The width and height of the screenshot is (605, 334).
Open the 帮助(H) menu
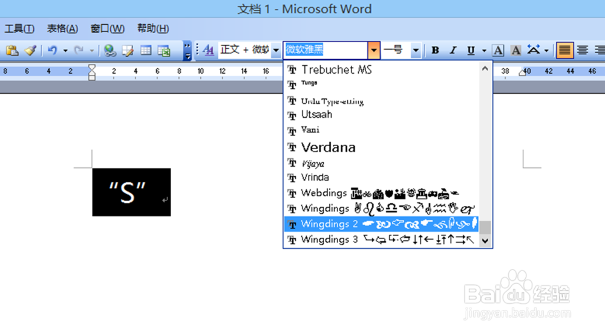pos(153,28)
